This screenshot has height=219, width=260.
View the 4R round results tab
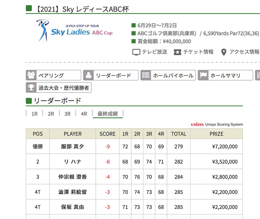click(x=84, y=114)
